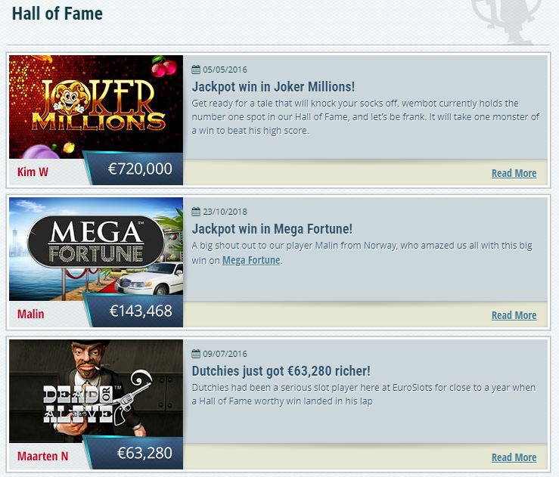The image size is (559, 477).
Task: Click winner name Maarten N
Action: 42,457
